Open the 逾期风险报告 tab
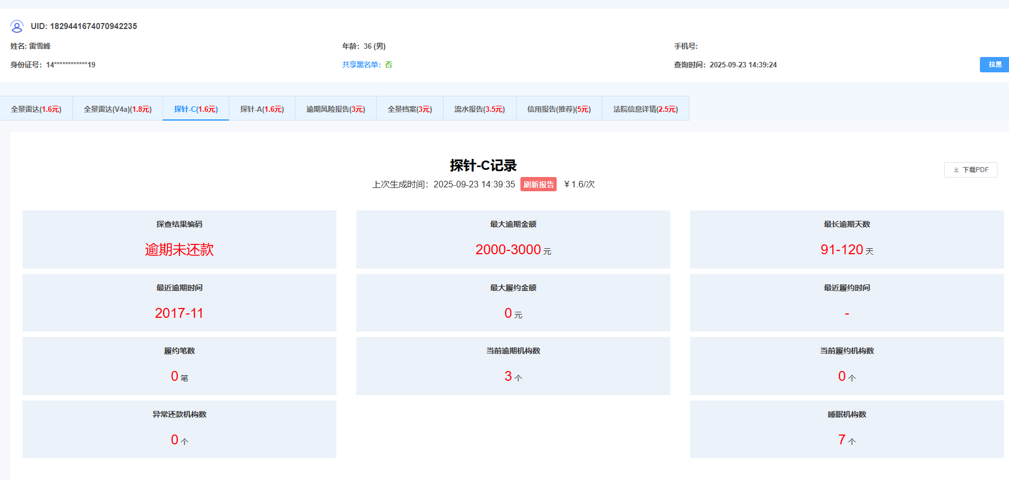Image resolution: width=1009 pixels, height=480 pixels. tap(335, 109)
